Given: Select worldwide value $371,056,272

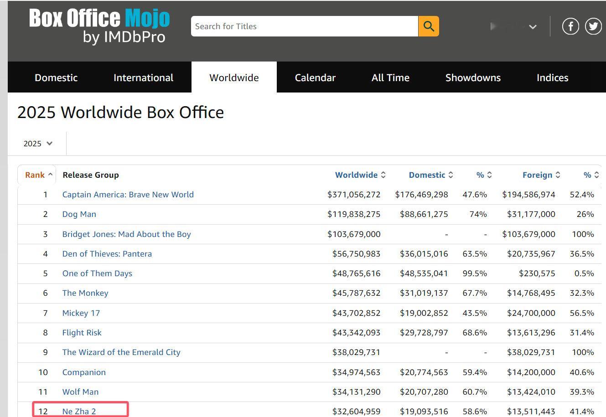Looking at the screenshot, I should 354,195.
